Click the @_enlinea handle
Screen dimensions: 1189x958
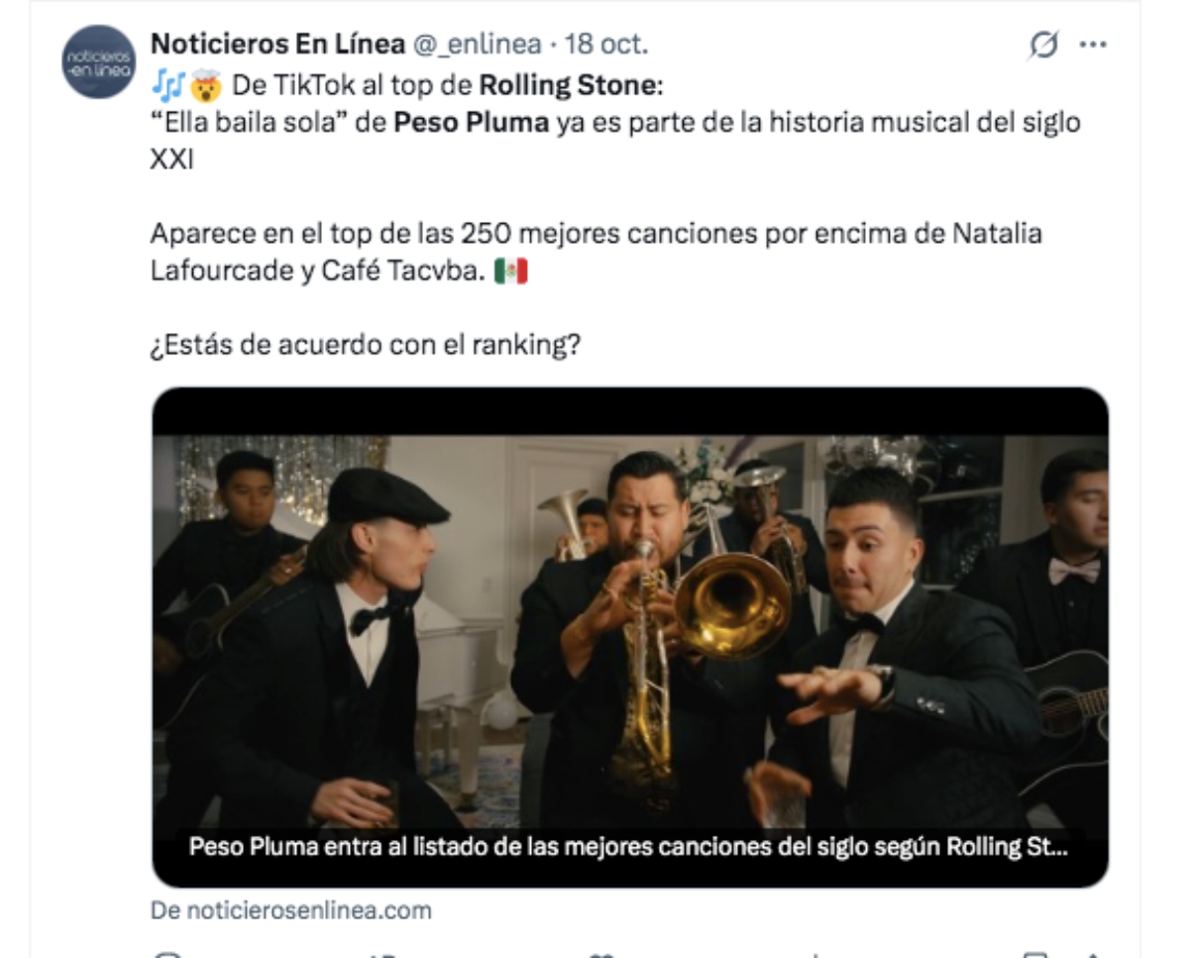[477, 45]
